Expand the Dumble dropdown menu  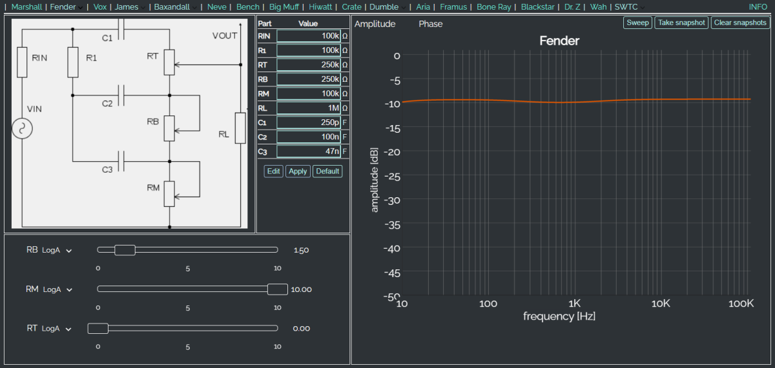pyautogui.click(x=388, y=7)
